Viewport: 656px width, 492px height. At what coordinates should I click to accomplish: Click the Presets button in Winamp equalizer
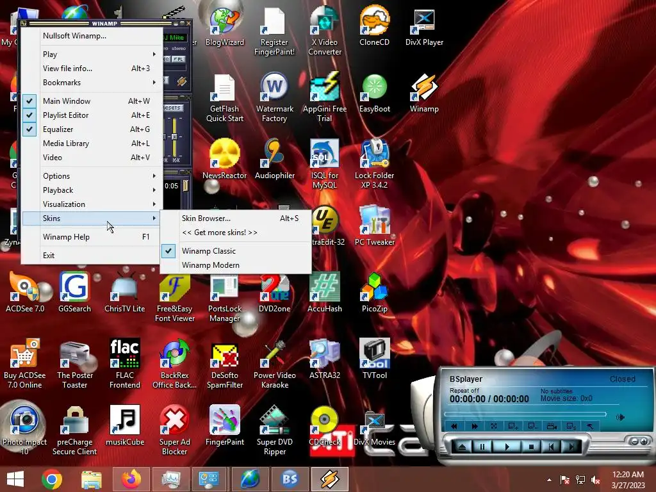click(x=172, y=108)
